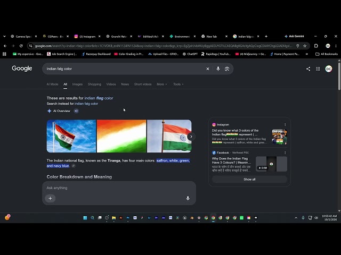Switch to the Camera Spec browser tab
The height and width of the screenshot is (255, 341).
[24, 37]
